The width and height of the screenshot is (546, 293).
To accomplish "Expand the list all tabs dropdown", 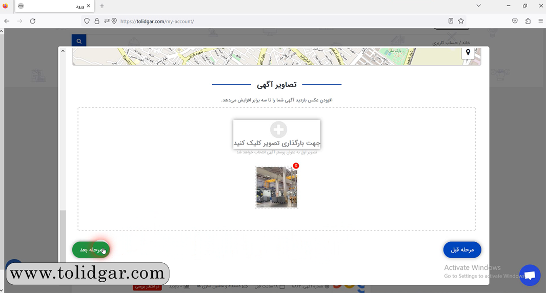I will (x=479, y=6).
